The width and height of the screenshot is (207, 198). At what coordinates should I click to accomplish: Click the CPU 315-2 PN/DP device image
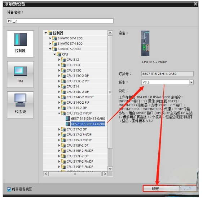point(145,43)
